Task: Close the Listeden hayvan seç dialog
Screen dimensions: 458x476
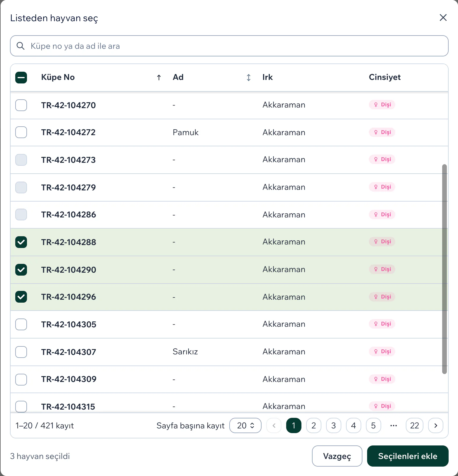Action: [x=443, y=18]
